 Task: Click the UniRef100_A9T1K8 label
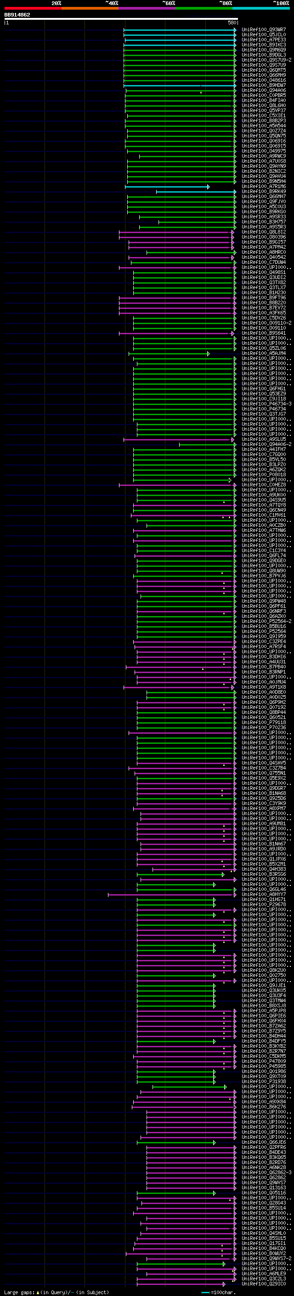(x=263, y=687)
